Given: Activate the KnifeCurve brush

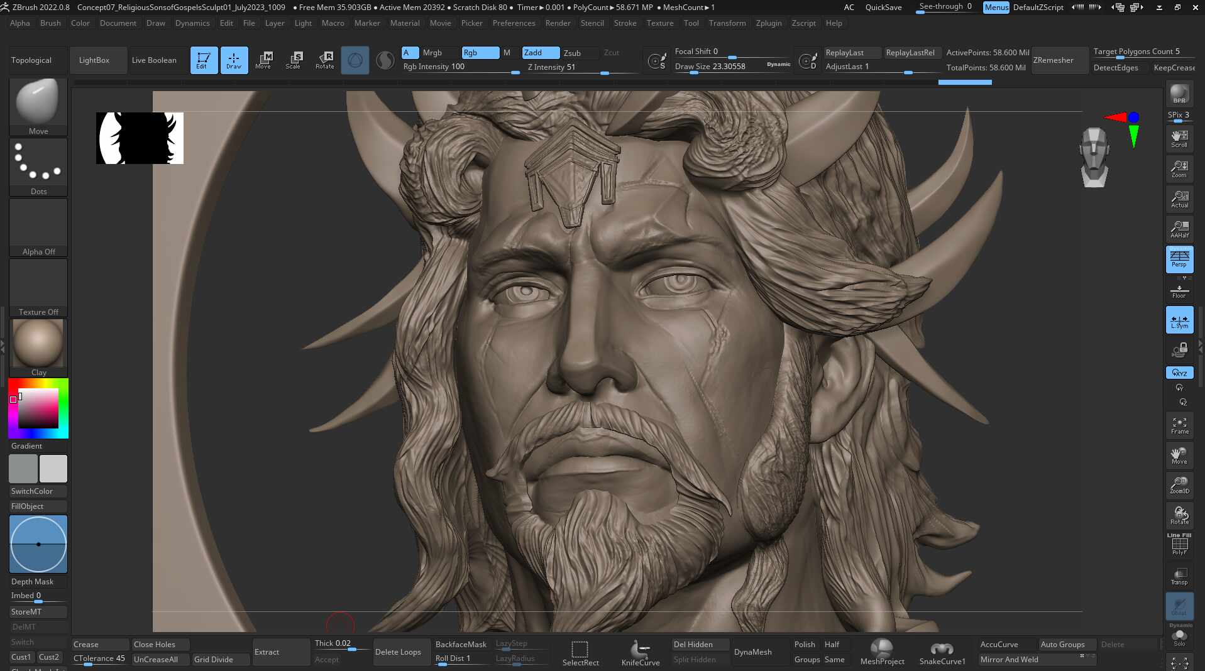Looking at the screenshot, I should point(640,652).
